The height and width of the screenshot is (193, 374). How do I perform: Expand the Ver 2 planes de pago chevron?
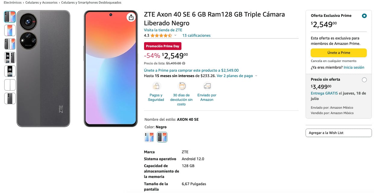pyautogui.click(x=256, y=76)
